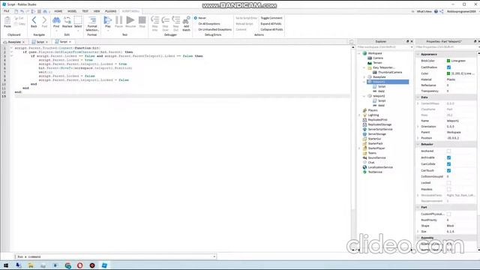Image resolution: width=480 pixels, height=270 pixels.
Task: Expand the Size property
Action: click(x=418, y=232)
